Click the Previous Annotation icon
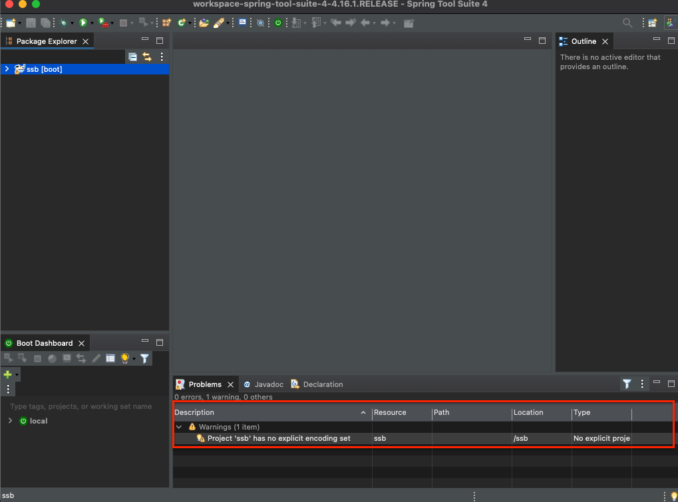678x502 pixels. point(316,23)
